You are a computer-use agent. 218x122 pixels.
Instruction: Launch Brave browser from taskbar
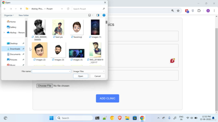[120, 118]
